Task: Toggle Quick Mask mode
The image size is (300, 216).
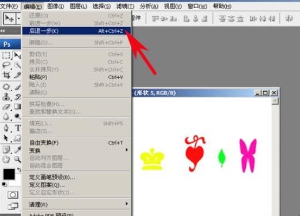Action: 13,195
